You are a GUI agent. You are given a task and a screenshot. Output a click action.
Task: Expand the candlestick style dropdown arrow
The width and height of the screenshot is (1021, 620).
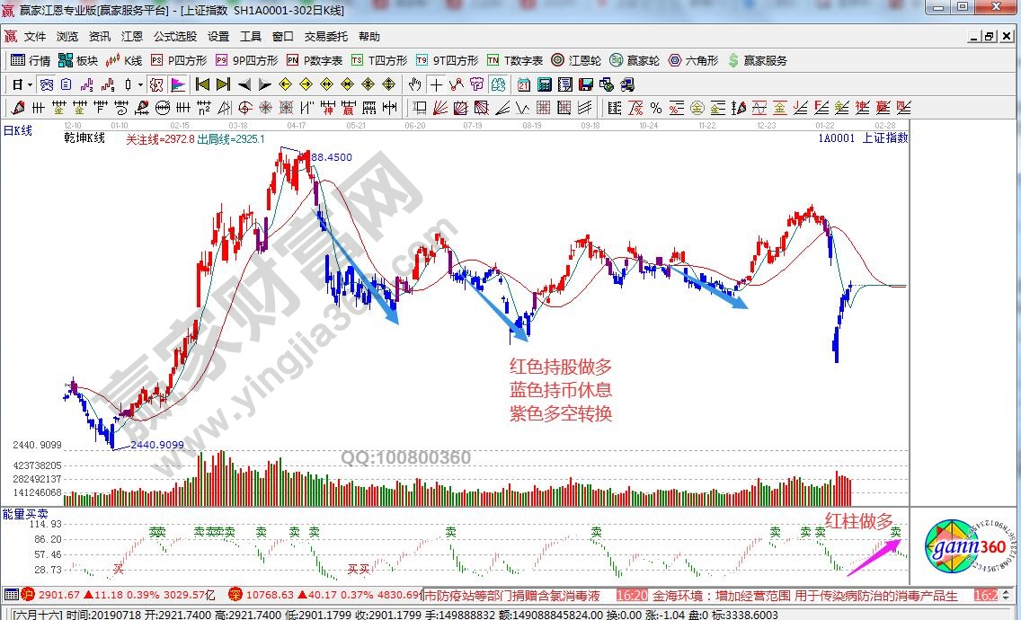click(x=140, y=84)
